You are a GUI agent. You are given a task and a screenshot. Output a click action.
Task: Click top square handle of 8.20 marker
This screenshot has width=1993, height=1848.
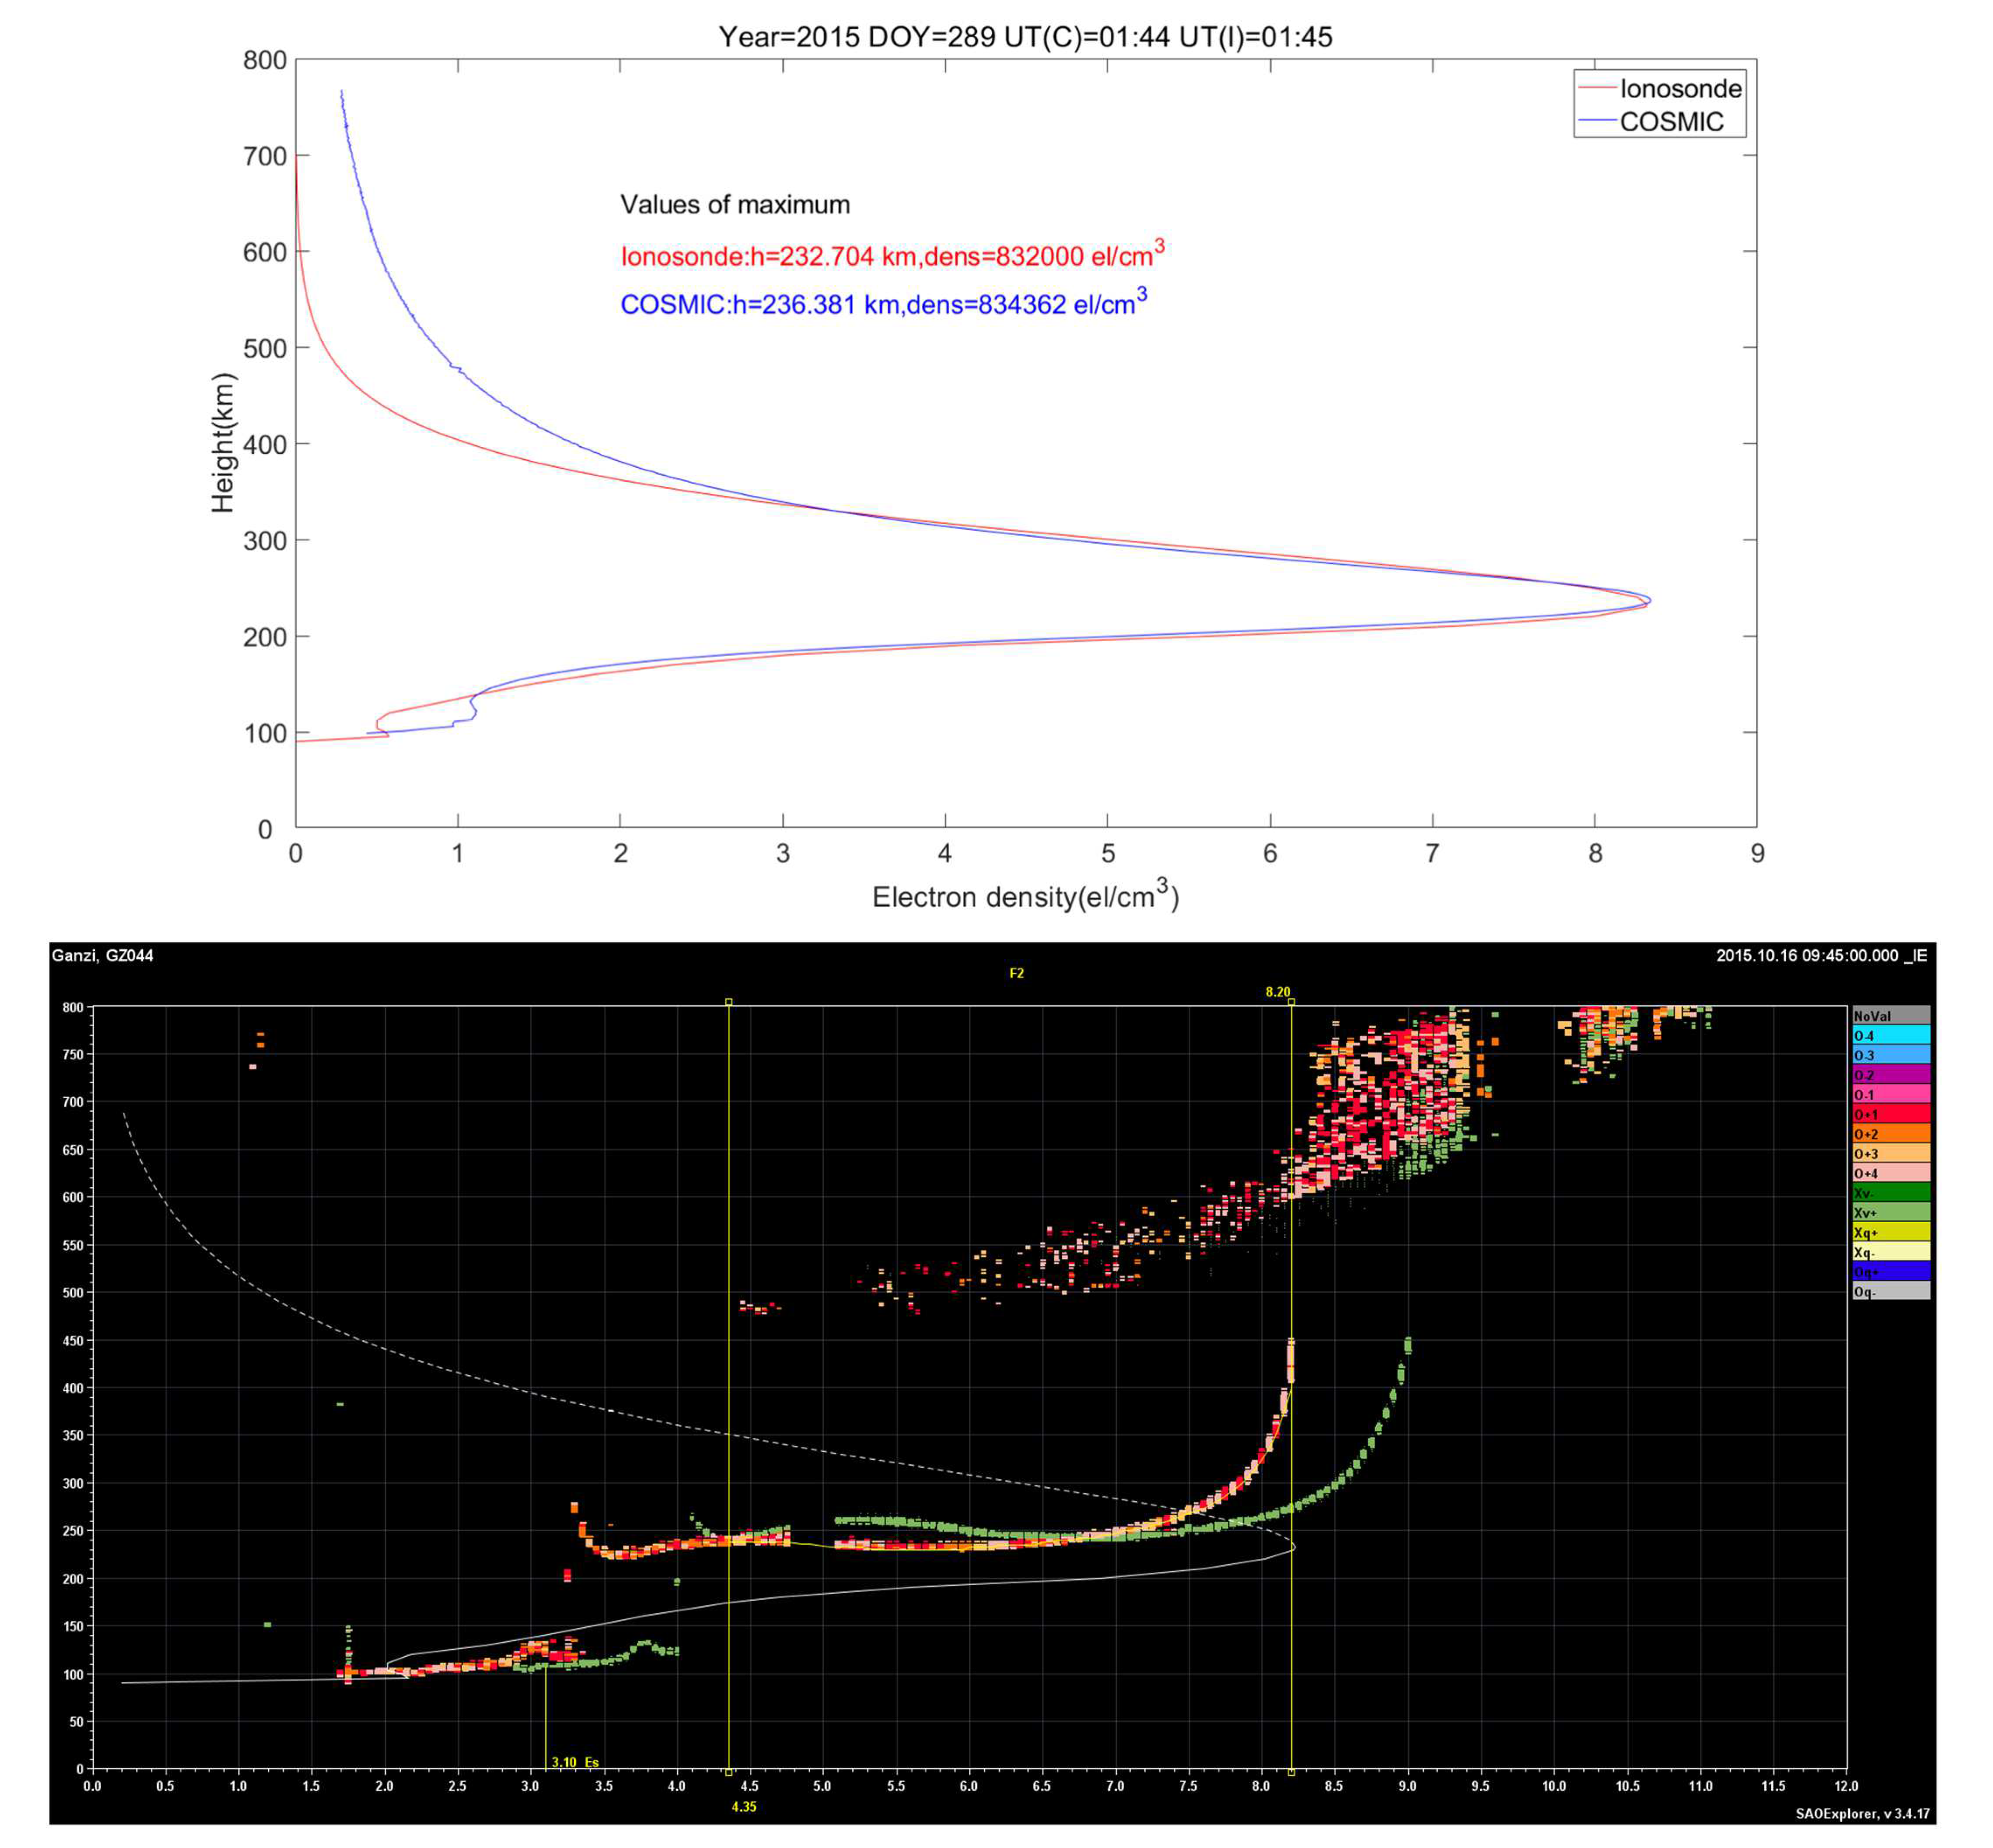(1291, 1001)
